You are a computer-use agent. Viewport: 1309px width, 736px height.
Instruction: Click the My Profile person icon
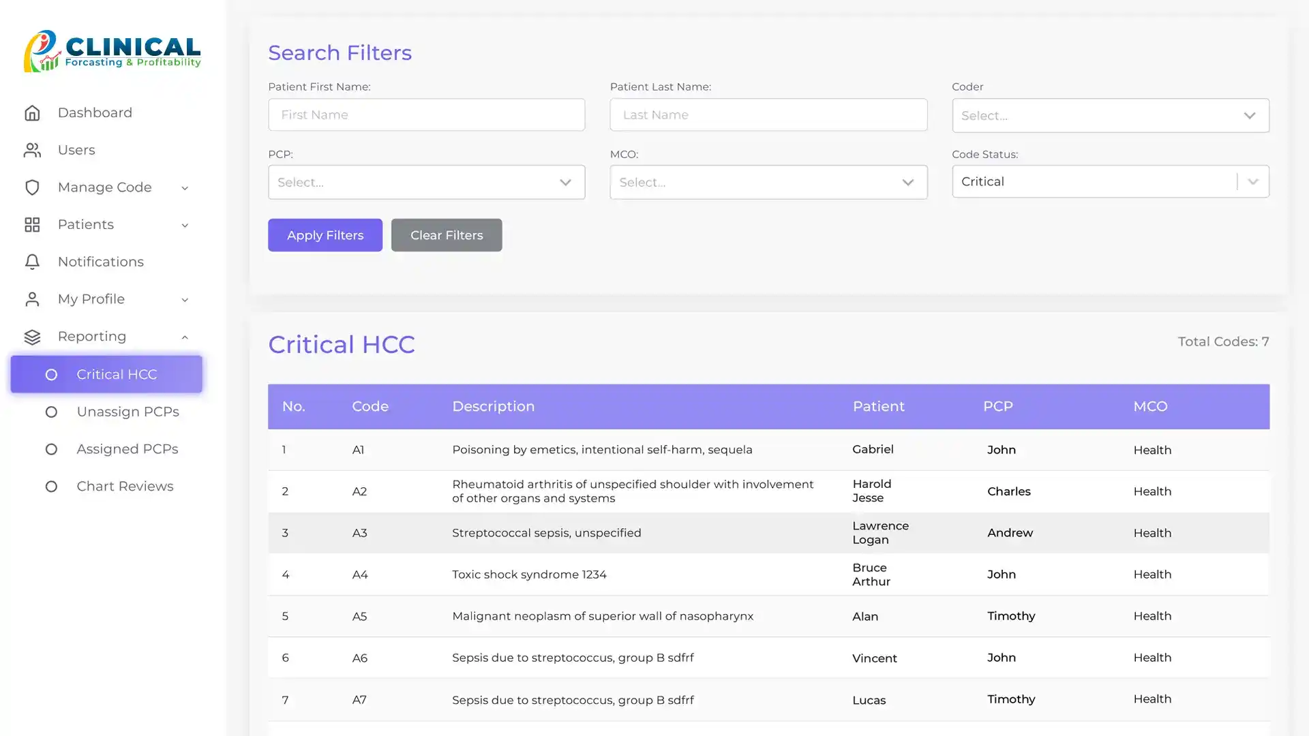coord(32,299)
